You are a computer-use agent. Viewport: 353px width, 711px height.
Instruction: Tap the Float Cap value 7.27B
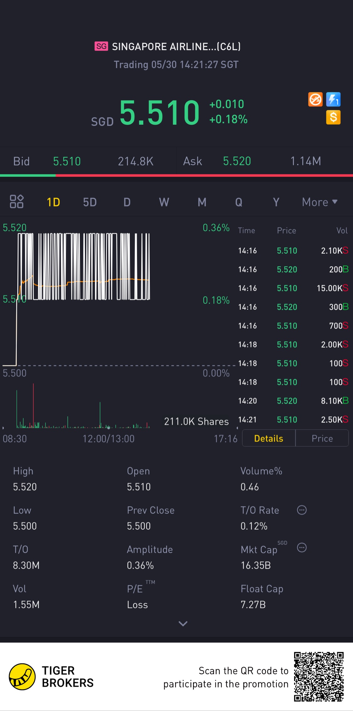tap(253, 604)
